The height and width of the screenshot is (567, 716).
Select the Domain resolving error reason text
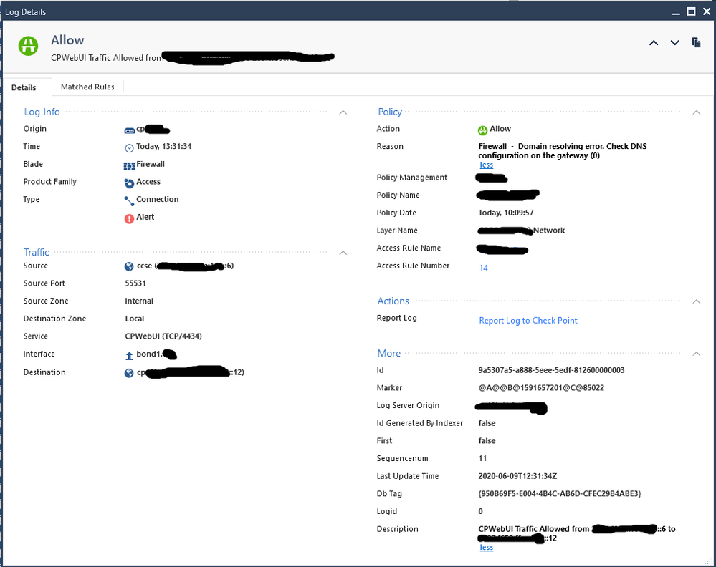tap(563, 151)
